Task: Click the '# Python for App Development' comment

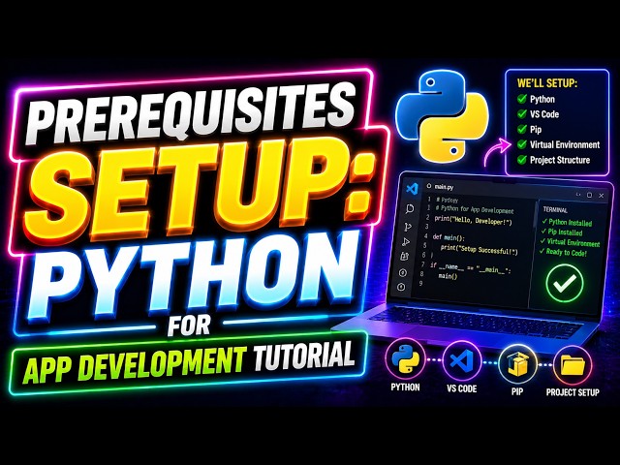Action: point(475,209)
